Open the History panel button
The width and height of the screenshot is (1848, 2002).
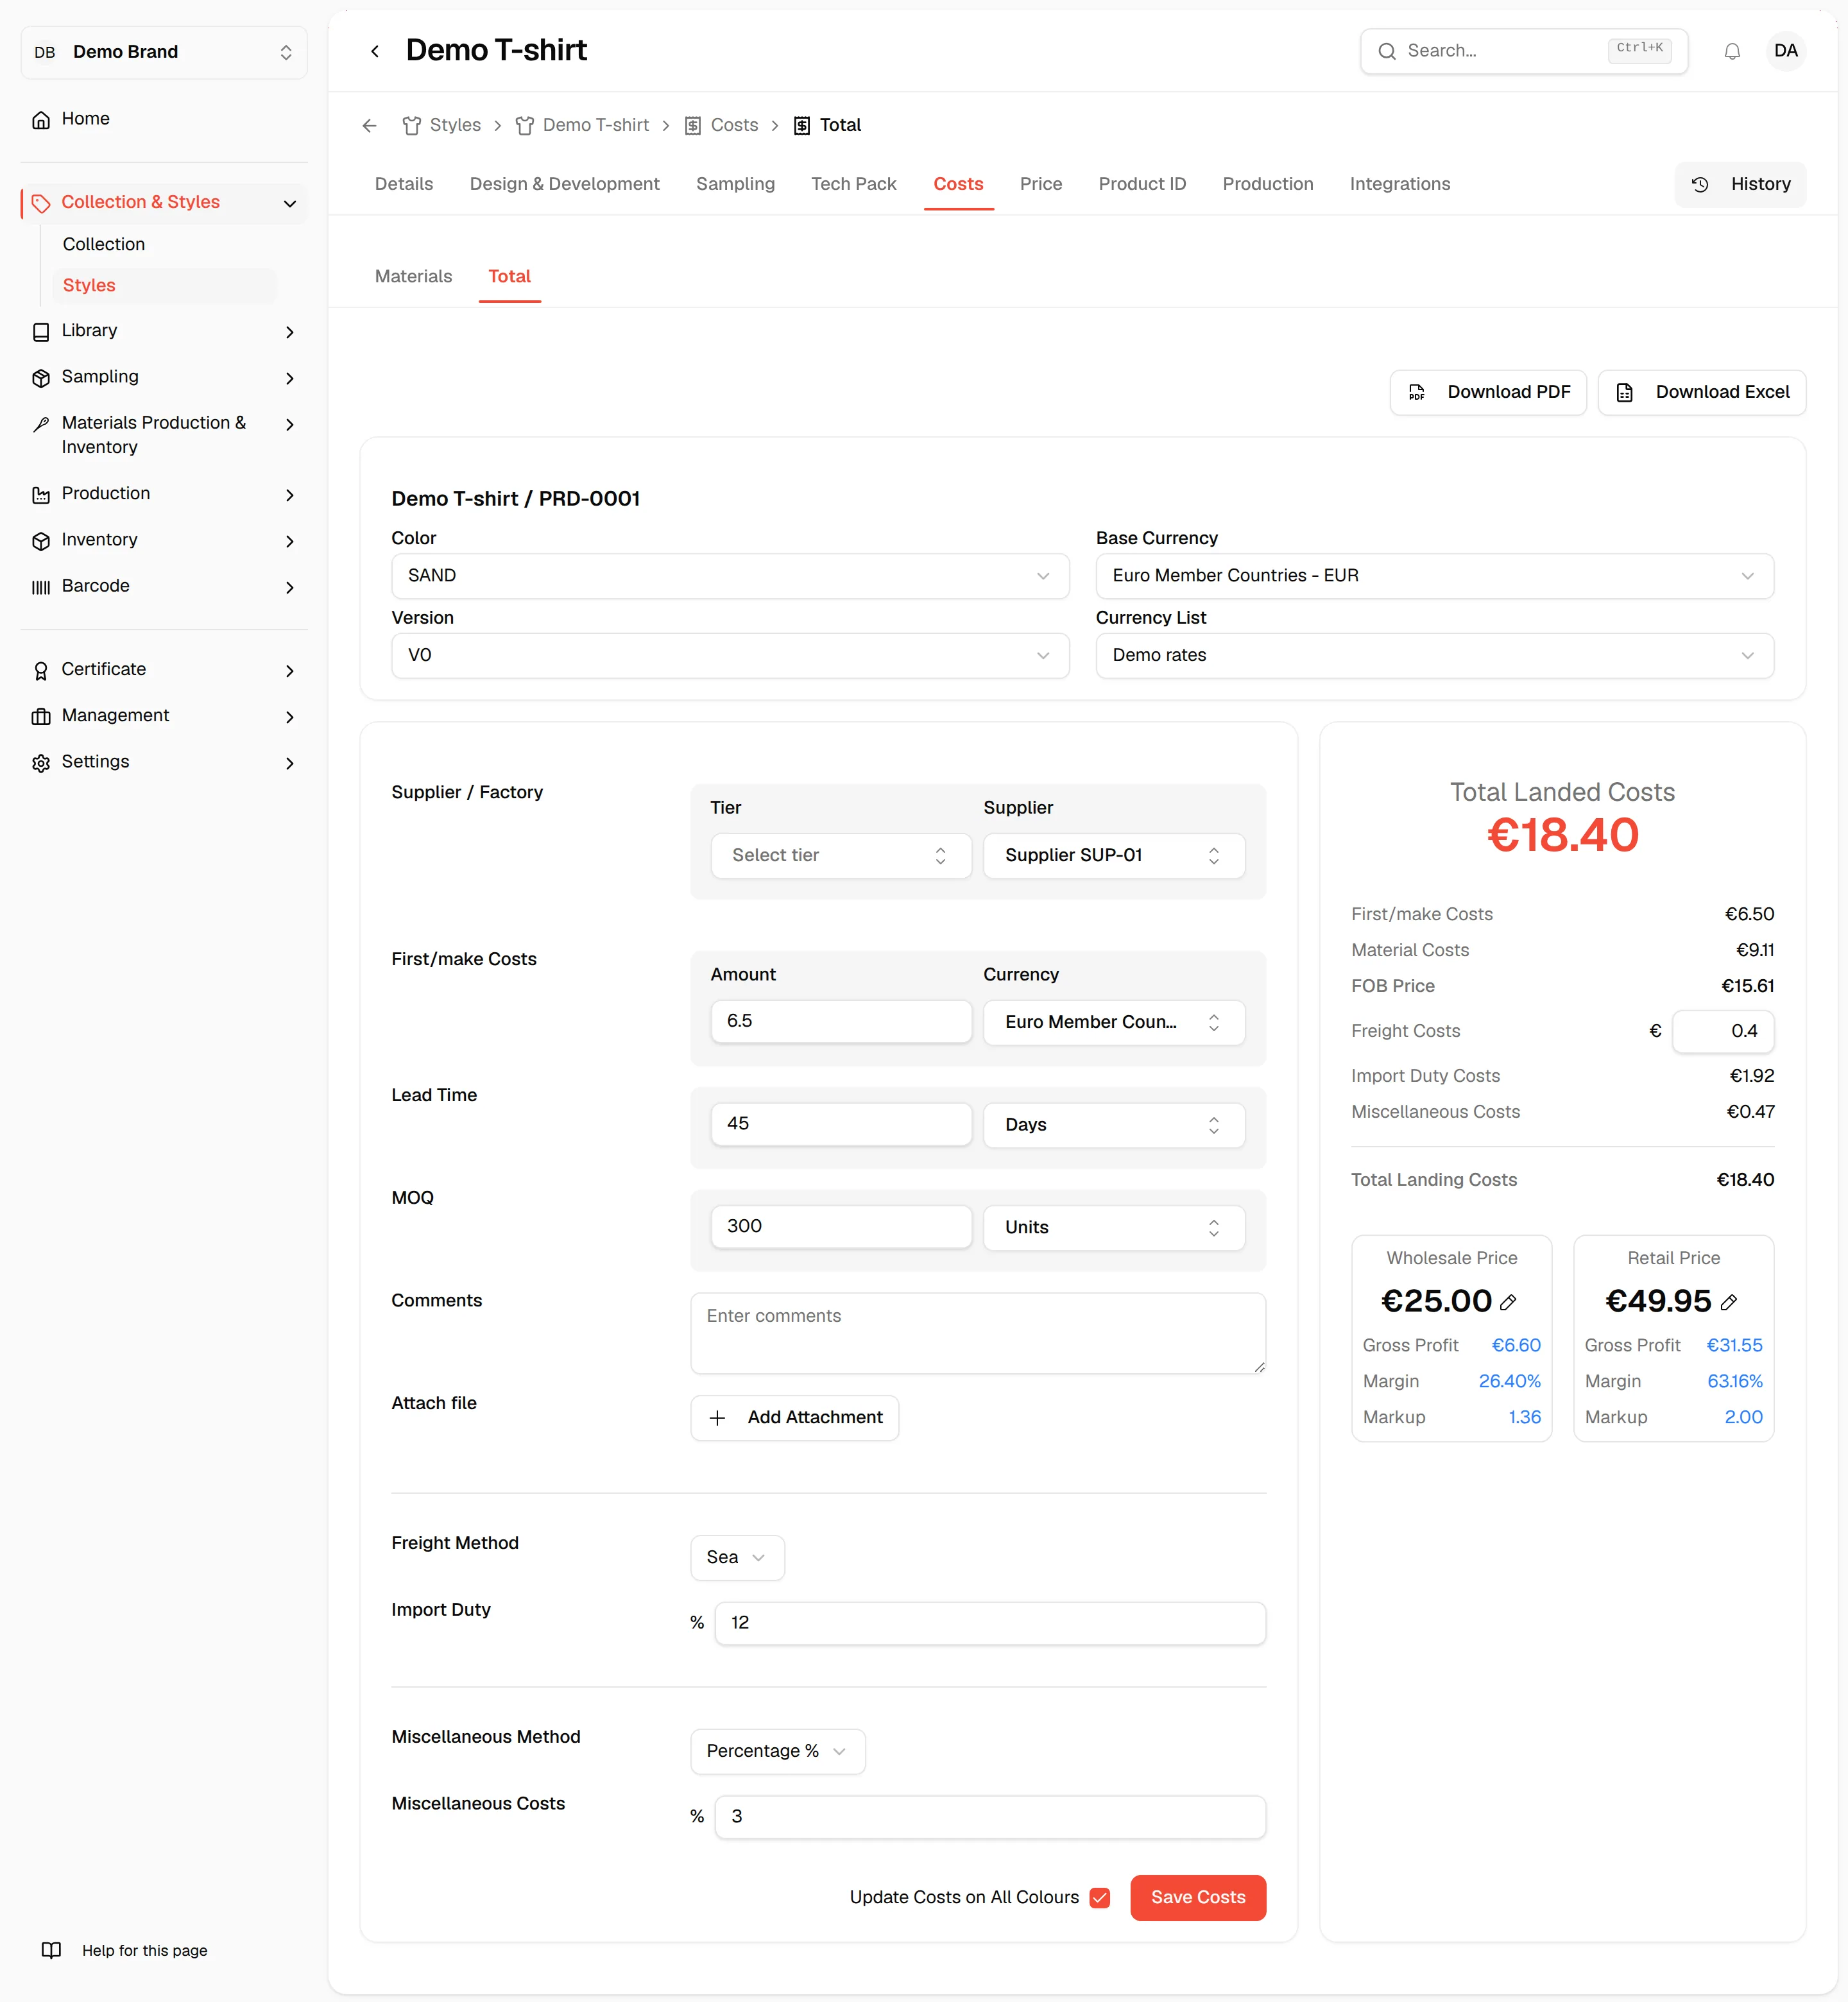coord(1740,184)
